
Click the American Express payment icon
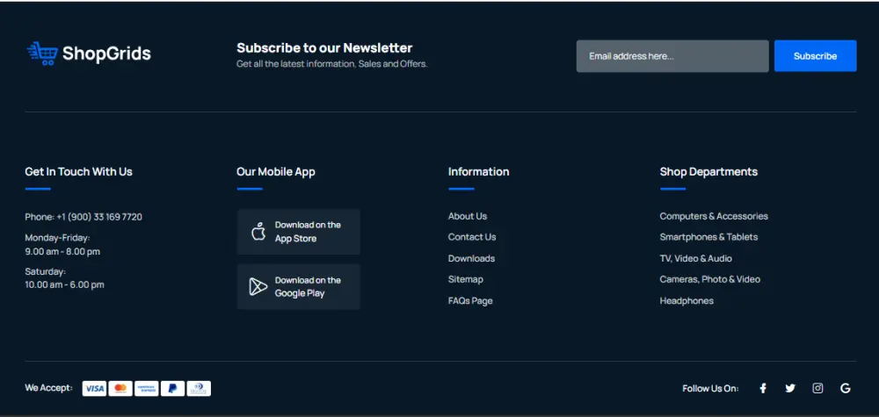147,388
